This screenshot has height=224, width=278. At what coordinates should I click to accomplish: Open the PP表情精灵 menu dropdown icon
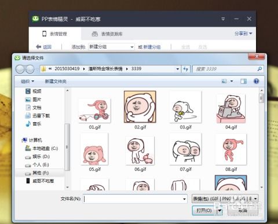coord(223,19)
